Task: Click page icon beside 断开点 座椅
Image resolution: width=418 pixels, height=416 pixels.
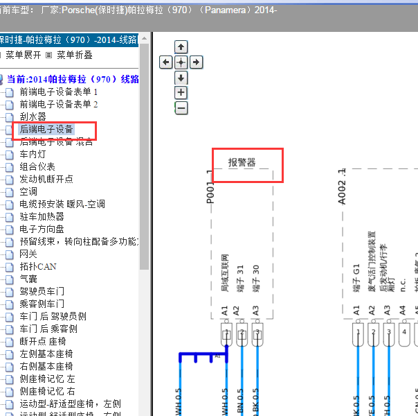Action: coord(10,342)
